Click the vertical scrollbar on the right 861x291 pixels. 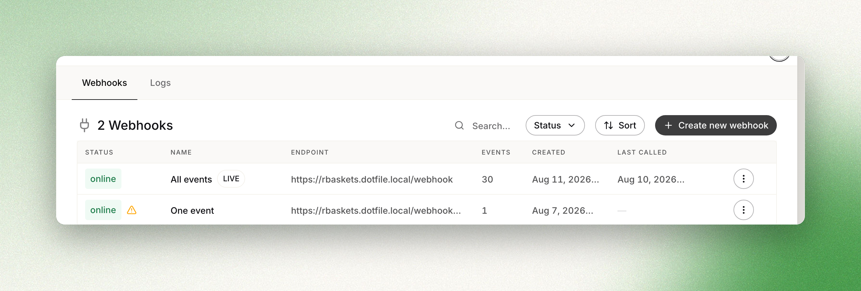tap(801, 140)
